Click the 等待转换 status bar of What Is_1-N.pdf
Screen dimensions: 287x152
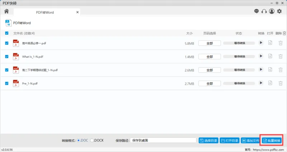(239, 57)
